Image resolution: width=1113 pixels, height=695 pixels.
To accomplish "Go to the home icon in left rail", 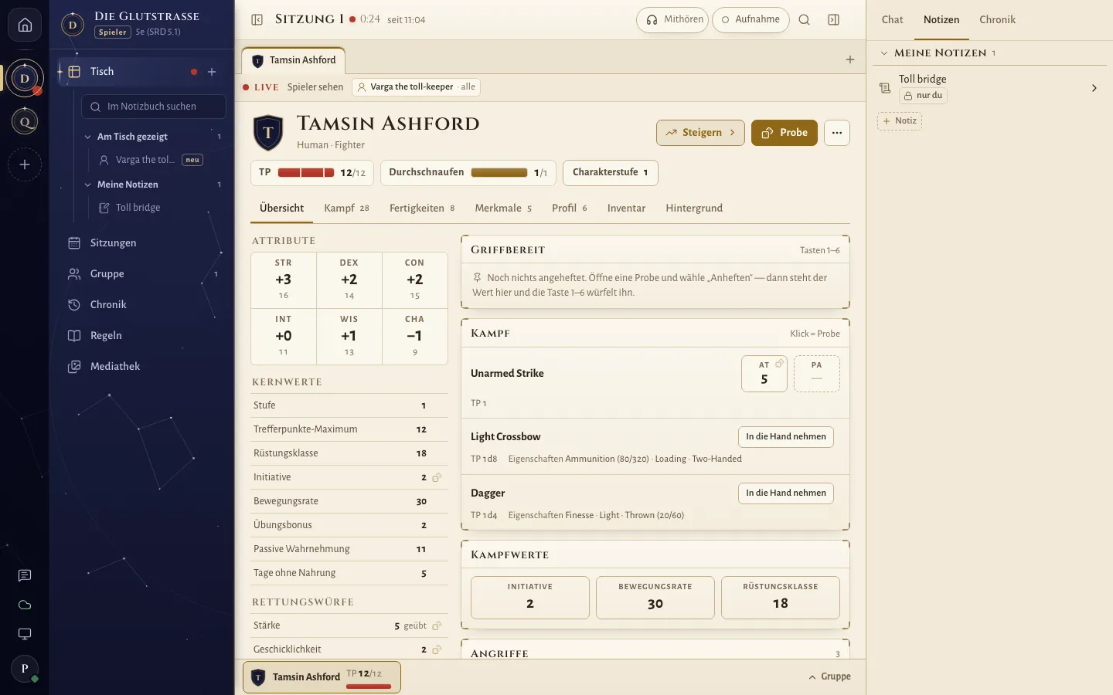I will click(x=25, y=25).
